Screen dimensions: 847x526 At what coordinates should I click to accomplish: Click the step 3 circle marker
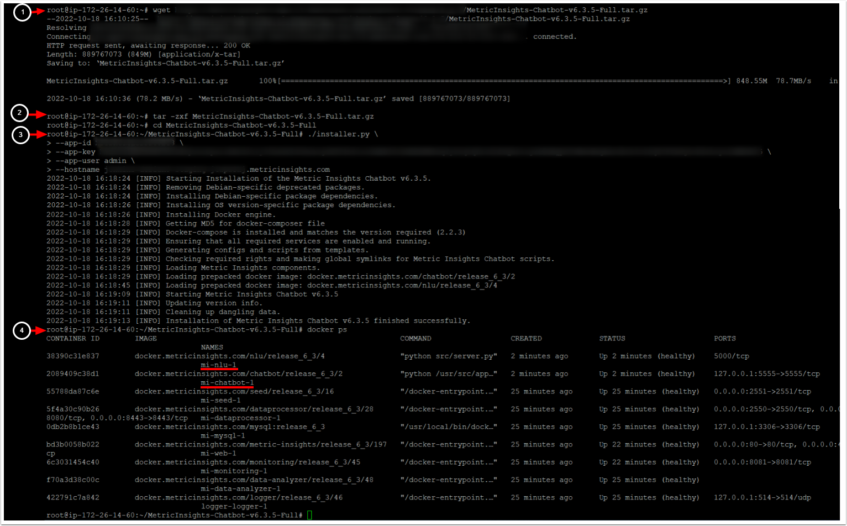[20, 135]
